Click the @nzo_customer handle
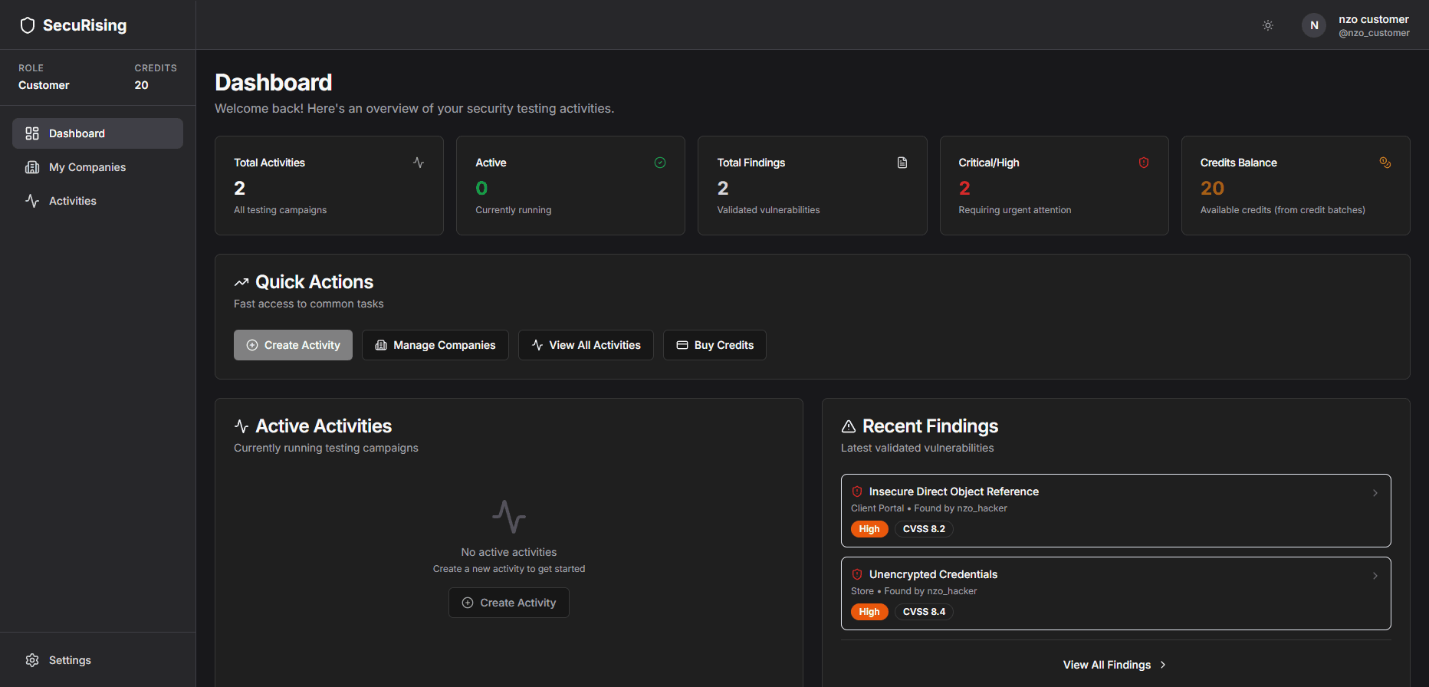Screen dimensions: 1429x687 coord(1374,33)
